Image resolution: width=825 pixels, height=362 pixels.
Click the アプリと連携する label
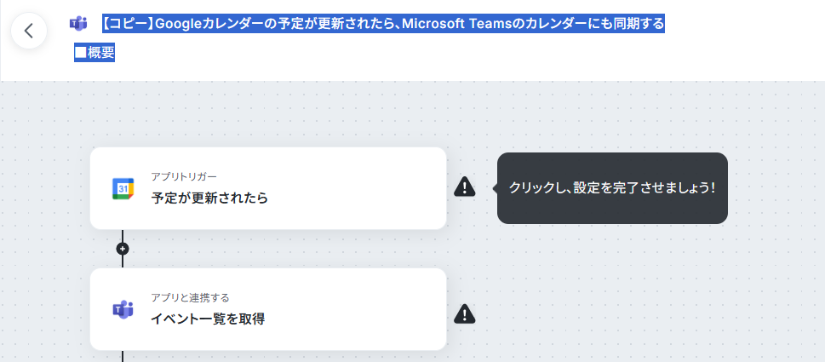pyautogui.click(x=191, y=298)
